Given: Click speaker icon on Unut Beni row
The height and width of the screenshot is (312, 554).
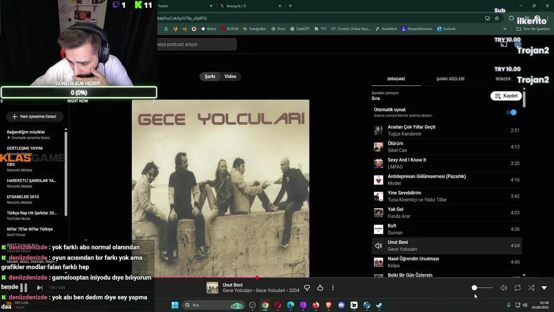Looking at the screenshot, I should 379,246.
